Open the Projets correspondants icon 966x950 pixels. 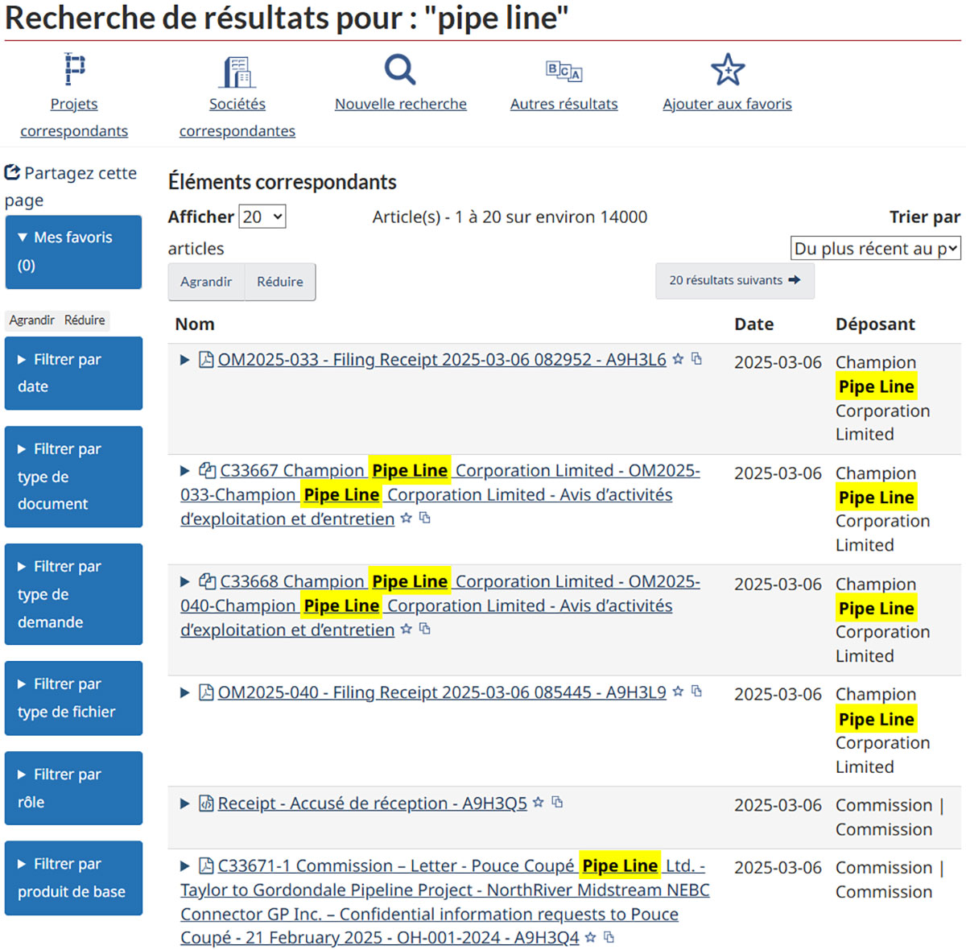click(74, 69)
